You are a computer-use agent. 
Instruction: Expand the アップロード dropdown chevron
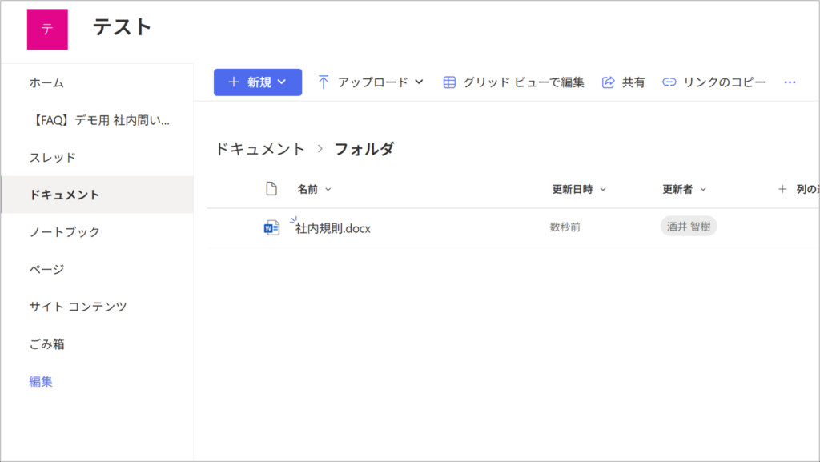tap(419, 82)
